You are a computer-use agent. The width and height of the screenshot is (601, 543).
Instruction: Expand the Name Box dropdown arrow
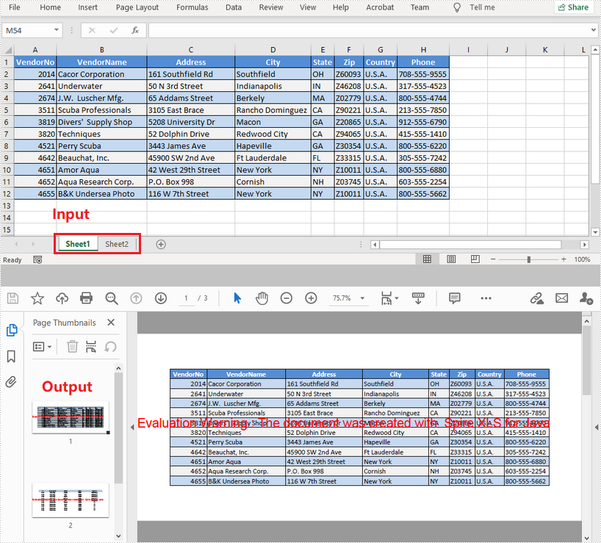click(57, 30)
